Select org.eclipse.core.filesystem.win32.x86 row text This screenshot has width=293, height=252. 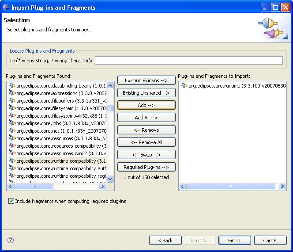[61, 116]
